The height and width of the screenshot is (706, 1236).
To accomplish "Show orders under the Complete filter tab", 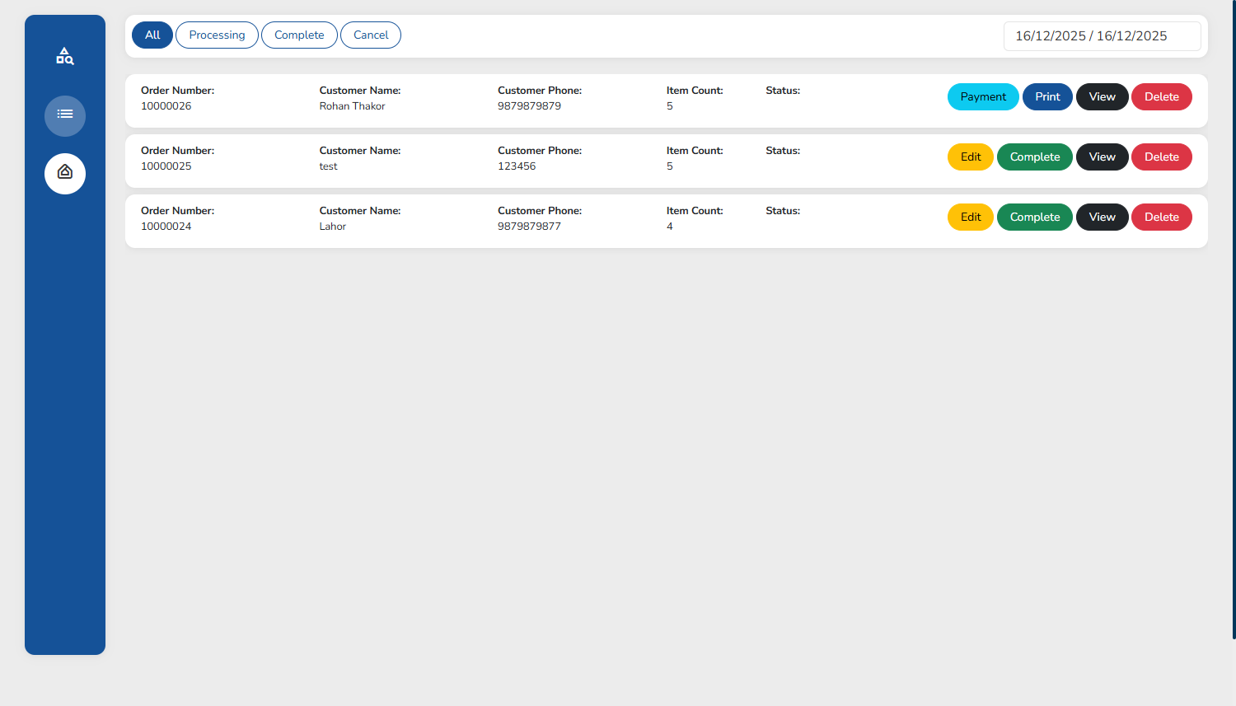I will [x=299, y=35].
